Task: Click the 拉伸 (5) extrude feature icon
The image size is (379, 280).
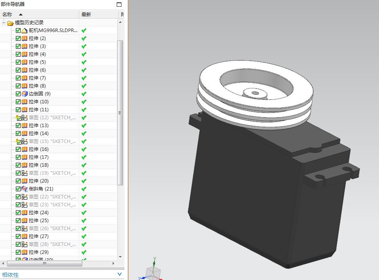Action: pyautogui.click(x=25, y=62)
